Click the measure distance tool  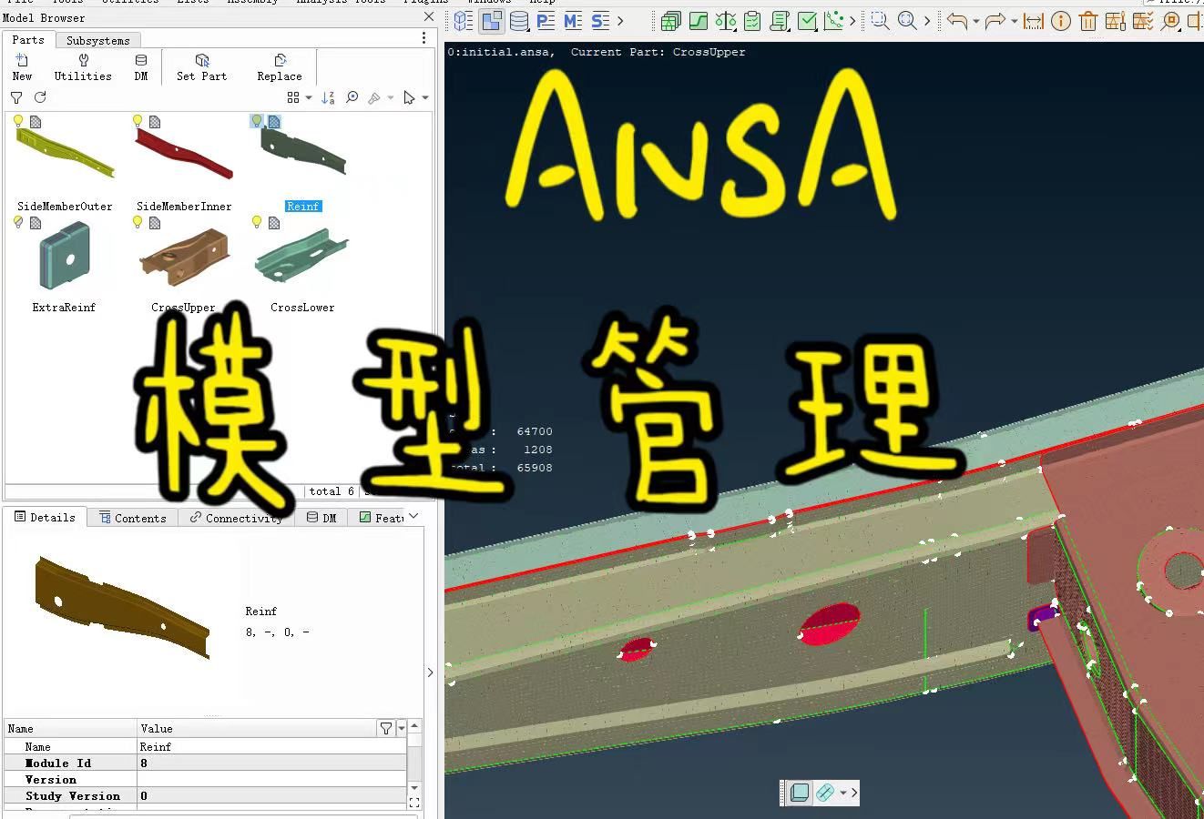[x=1033, y=21]
